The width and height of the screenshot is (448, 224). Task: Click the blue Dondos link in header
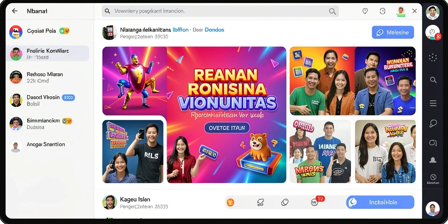point(214,30)
